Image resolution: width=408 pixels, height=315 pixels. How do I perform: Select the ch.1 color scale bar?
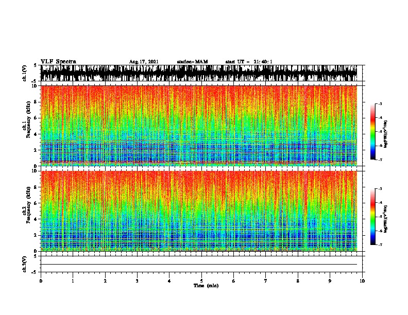pos(372,132)
